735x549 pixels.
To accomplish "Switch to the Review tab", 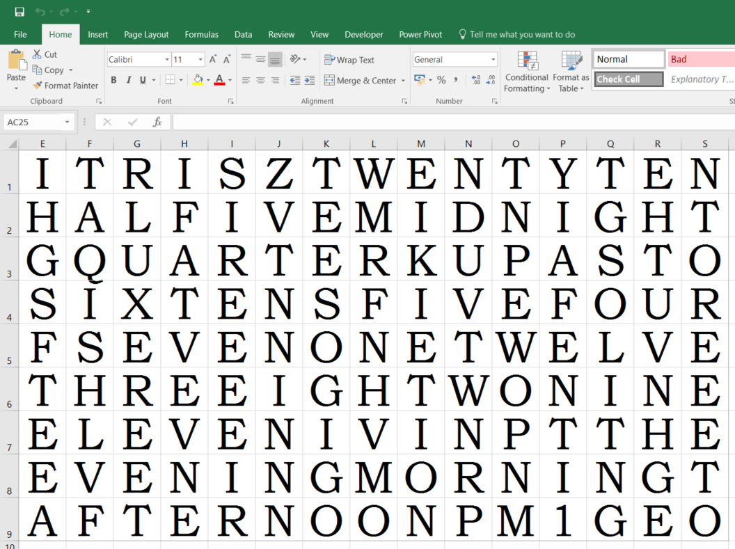I will [281, 34].
